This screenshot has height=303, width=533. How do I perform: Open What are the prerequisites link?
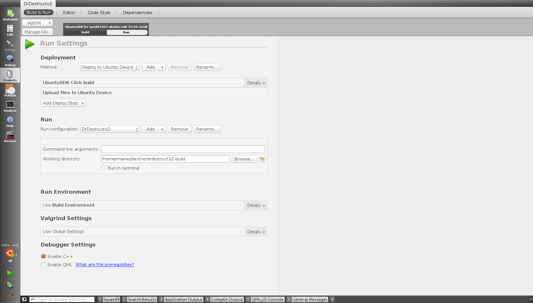pos(105,265)
